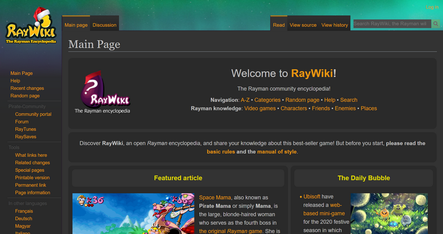This screenshot has width=443, height=234.
Task: Click the Tools sidebar heading
Action: point(14,147)
